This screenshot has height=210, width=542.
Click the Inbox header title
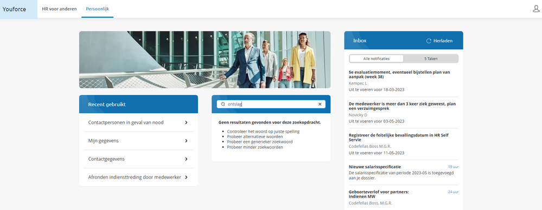pos(360,41)
